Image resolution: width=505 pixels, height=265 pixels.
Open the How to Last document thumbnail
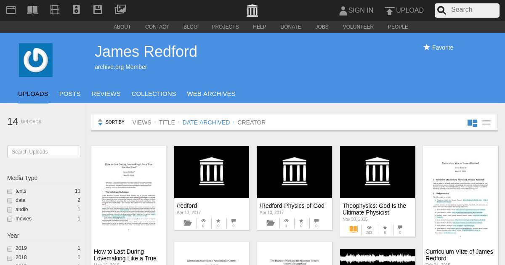pyautogui.click(x=129, y=195)
